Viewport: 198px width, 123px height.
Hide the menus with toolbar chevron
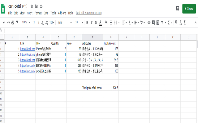[x=196, y=22]
